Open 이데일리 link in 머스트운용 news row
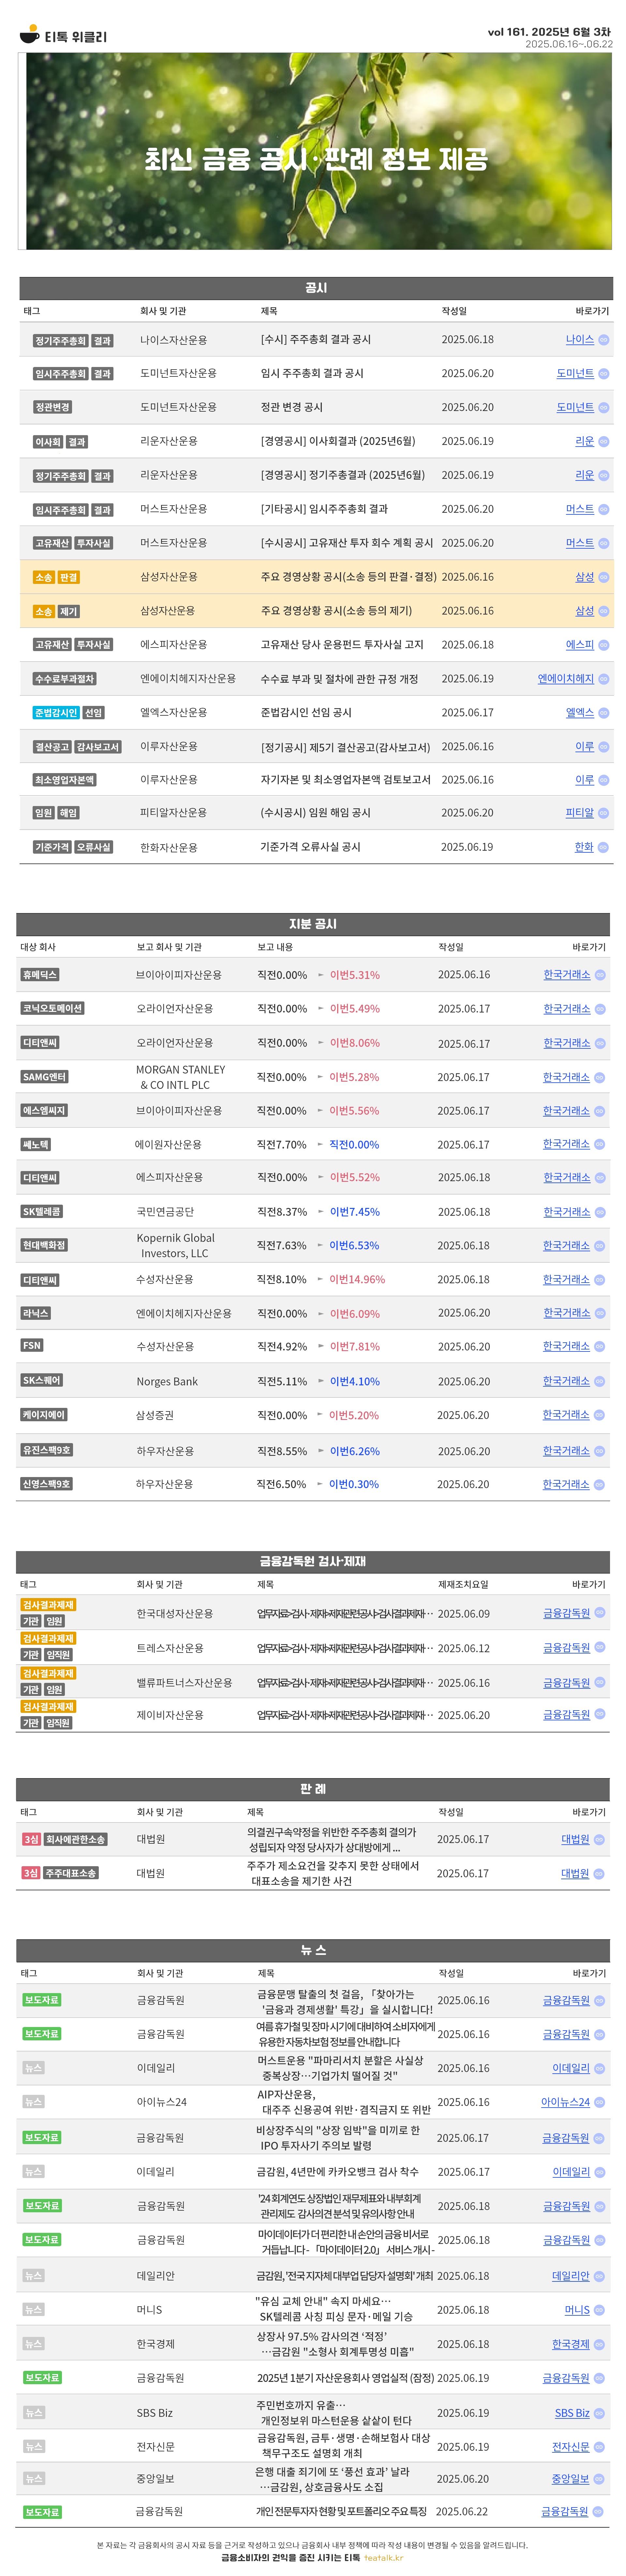The height and width of the screenshot is (2576, 626). coord(571,2068)
